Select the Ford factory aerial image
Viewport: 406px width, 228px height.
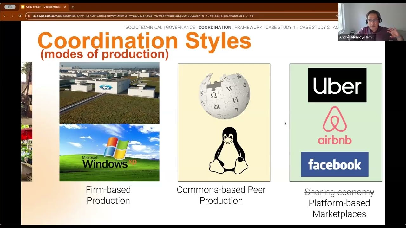pos(109,93)
